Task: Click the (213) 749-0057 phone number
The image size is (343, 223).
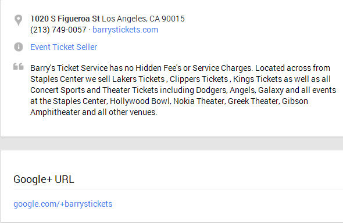Action: click(x=58, y=30)
